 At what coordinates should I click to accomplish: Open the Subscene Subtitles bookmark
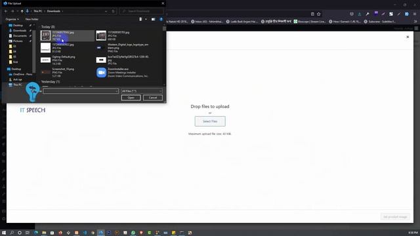pyautogui.click(x=380, y=22)
